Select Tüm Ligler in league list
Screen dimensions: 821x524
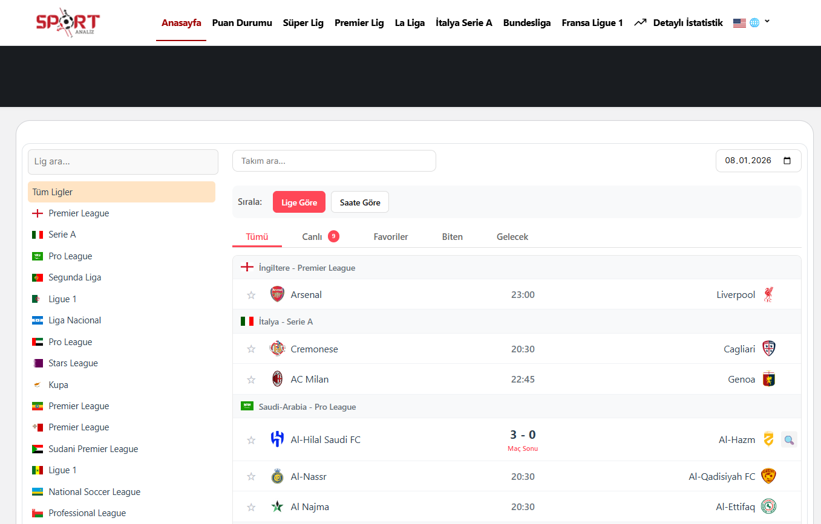[122, 192]
